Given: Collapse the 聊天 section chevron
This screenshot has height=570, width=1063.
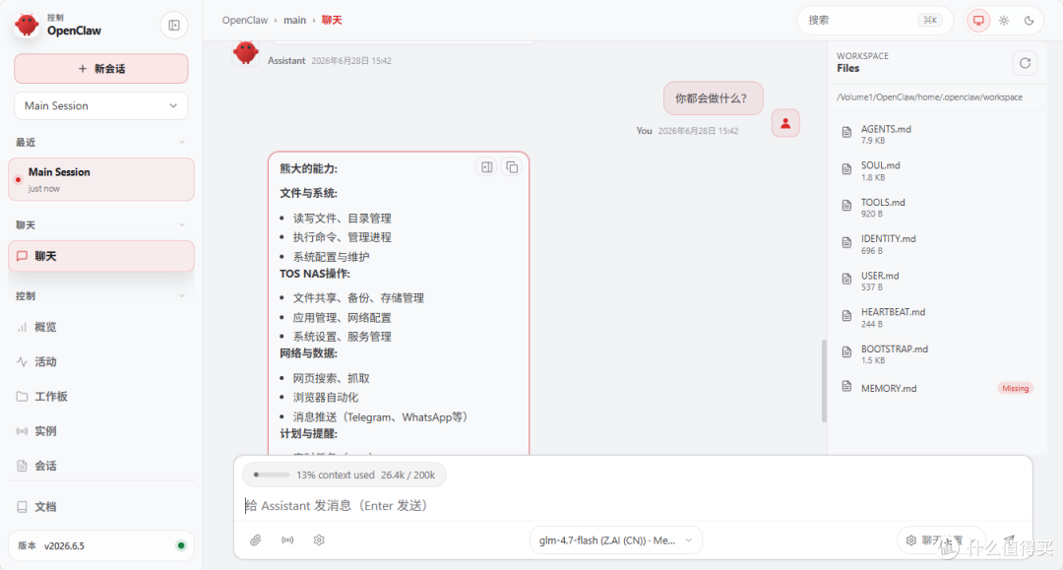Looking at the screenshot, I should click(x=182, y=225).
